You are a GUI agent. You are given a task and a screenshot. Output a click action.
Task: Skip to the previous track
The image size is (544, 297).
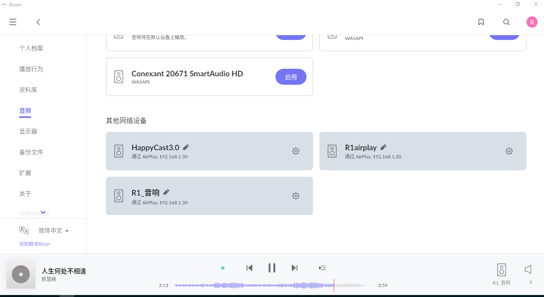pos(249,268)
